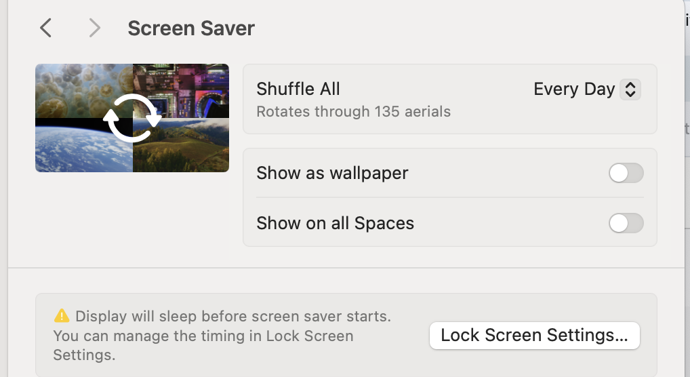Open Lock Screen Settings

(534, 335)
